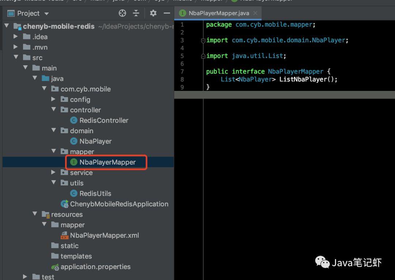Collapse the src folder arrow
The width and height of the screenshot is (395, 280).
click(x=16, y=57)
